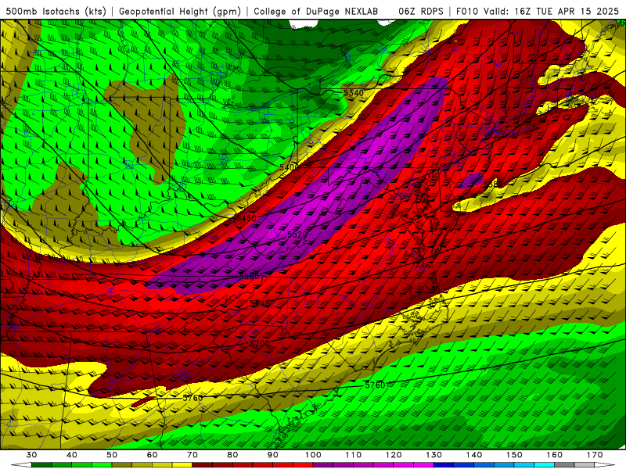
Task: Click the 130 value on the color scale
Action: click(434, 455)
